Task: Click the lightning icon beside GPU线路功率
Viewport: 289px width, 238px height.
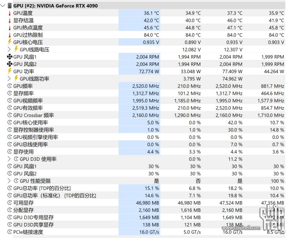Action: [16, 78]
